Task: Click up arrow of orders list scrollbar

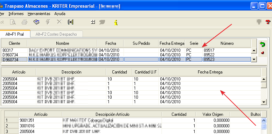Action: point(254,51)
